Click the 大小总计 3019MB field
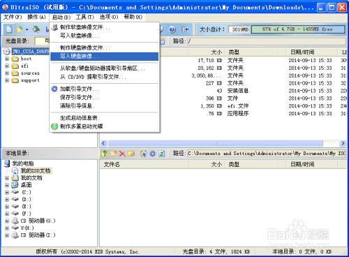349x257 pixels. (x=239, y=29)
